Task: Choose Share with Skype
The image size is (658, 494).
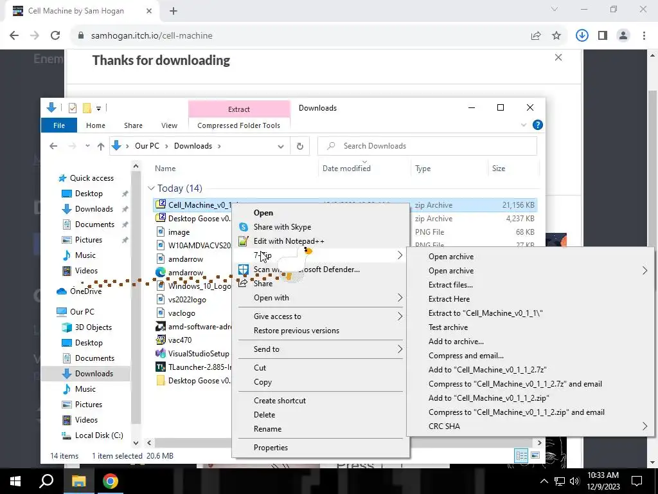Action: click(x=321, y=227)
